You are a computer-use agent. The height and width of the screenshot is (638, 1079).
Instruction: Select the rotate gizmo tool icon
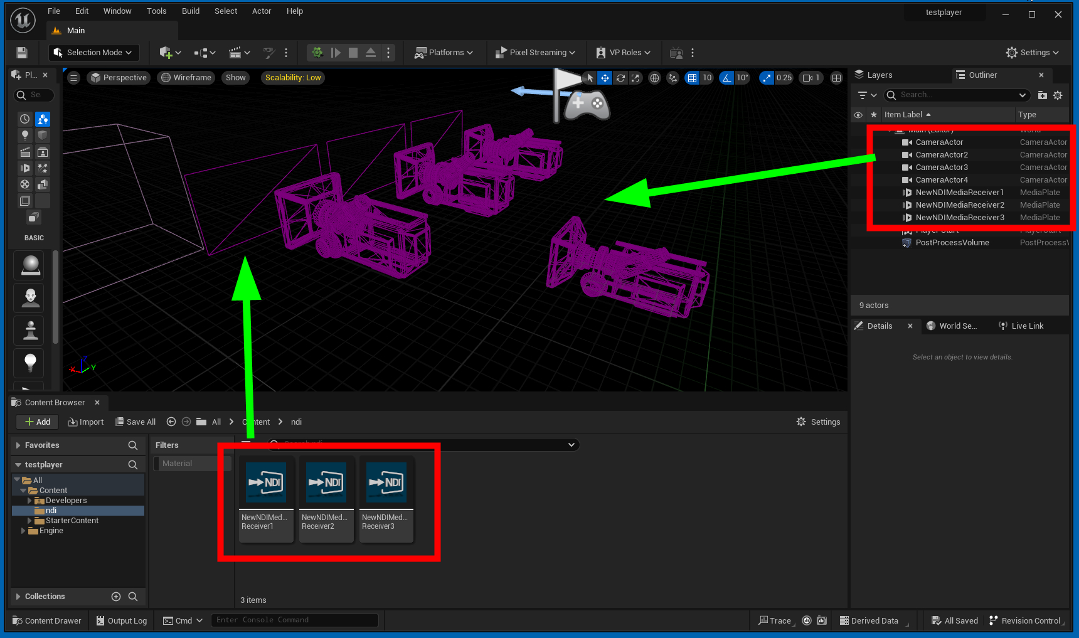620,78
